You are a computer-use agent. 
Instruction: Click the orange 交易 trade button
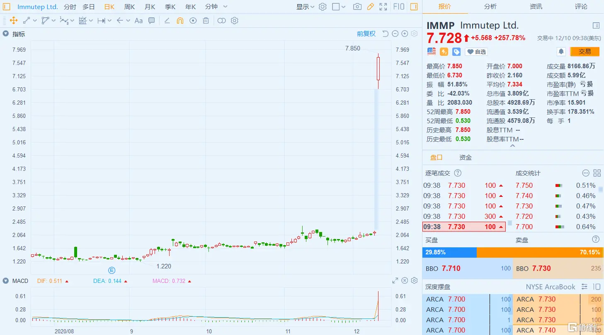coord(585,52)
